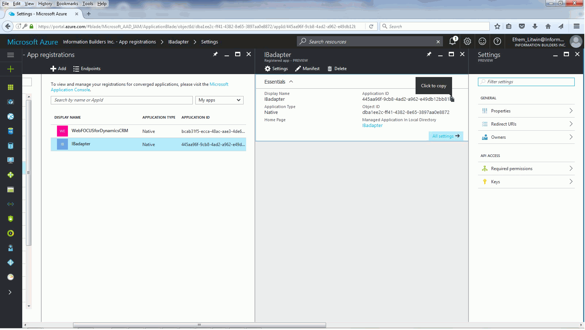Open the Virtual networks sidebar icon

click(11, 204)
